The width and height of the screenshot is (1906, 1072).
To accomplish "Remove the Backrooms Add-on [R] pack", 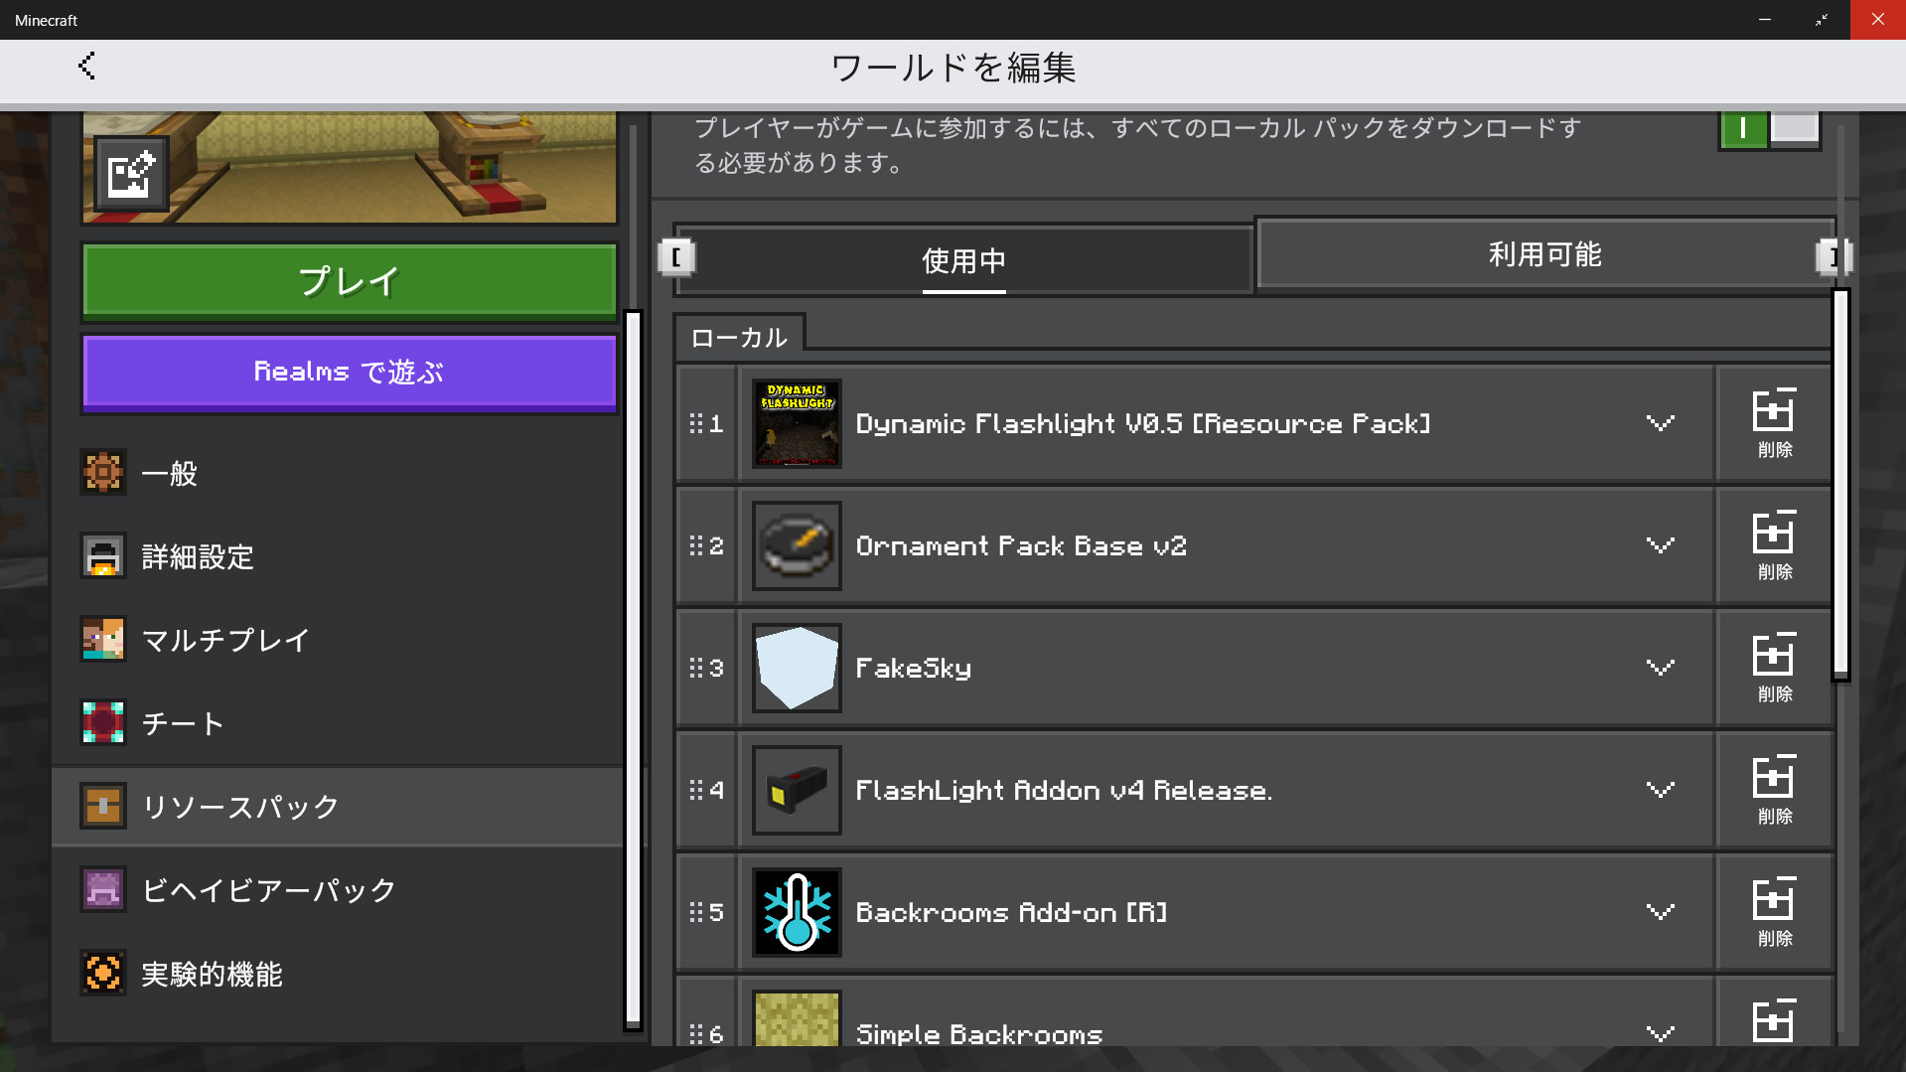I will (x=1774, y=913).
